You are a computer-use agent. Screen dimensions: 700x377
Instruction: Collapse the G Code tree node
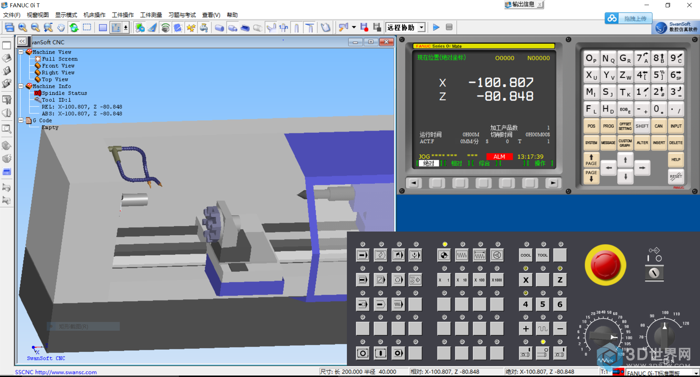pos(21,120)
